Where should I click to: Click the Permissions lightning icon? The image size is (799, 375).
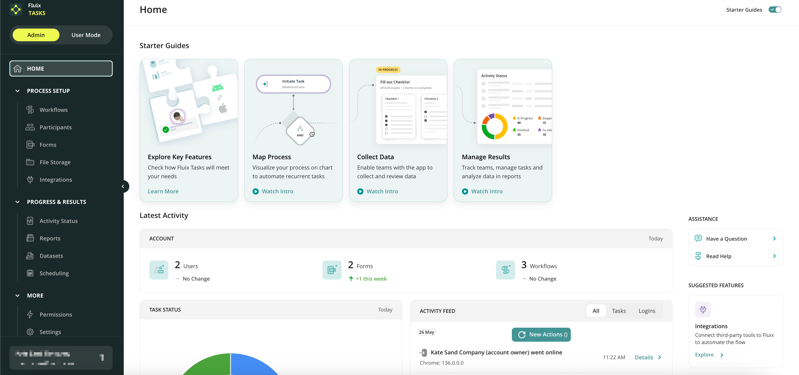[30, 314]
